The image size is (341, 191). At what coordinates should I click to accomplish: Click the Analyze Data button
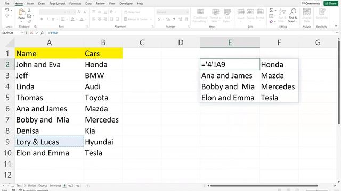click(307, 15)
